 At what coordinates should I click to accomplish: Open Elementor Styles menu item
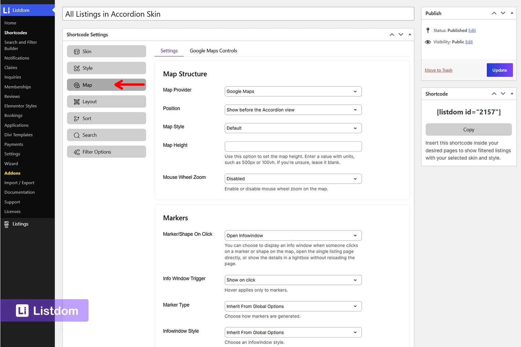(x=20, y=106)
